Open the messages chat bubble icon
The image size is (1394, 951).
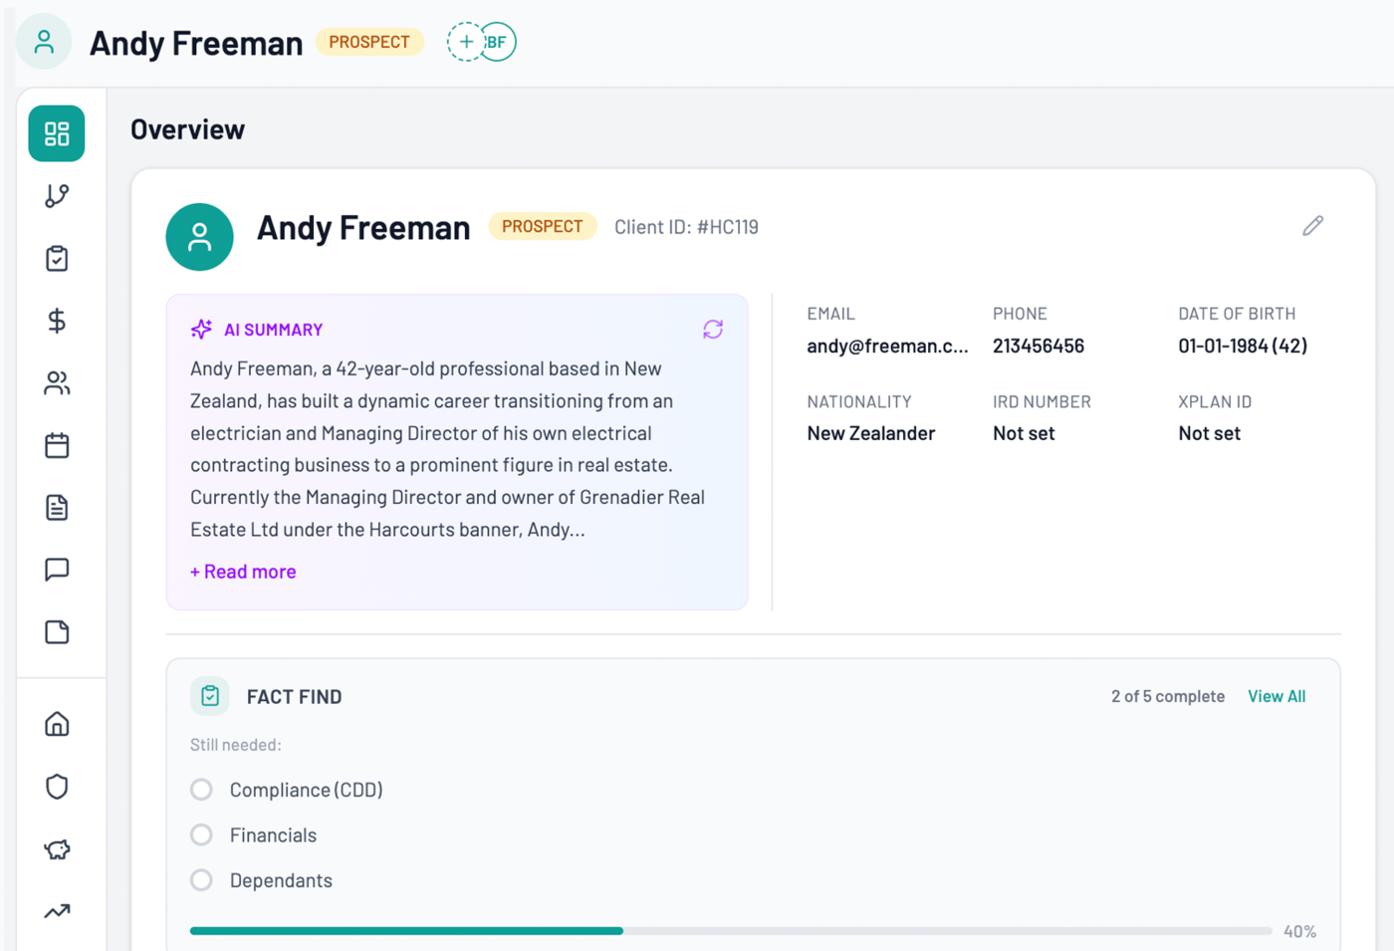[57, 569]
